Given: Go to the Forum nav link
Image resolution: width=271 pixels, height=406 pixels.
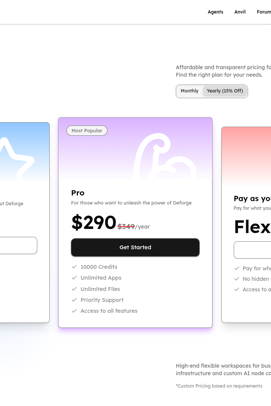Looking at the screenshot, I should tap(264, 12).
